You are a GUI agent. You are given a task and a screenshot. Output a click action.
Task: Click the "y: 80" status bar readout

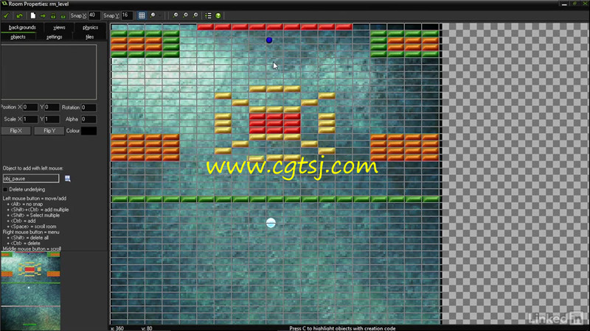pyautogui.click(x=147, y=328)
